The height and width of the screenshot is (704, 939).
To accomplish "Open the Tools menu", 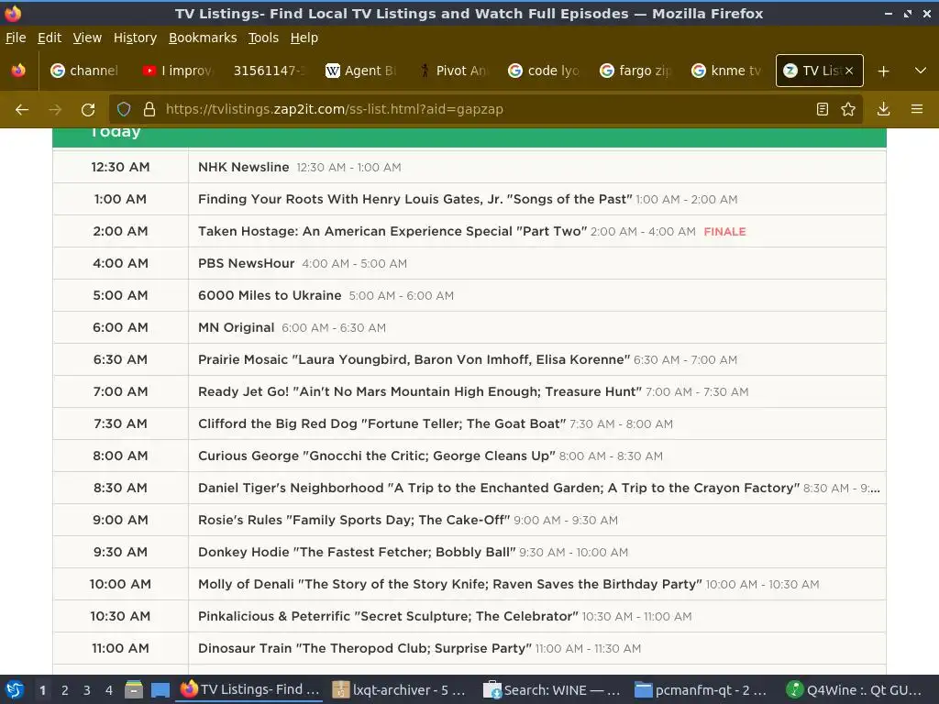I will coord(263,38).
